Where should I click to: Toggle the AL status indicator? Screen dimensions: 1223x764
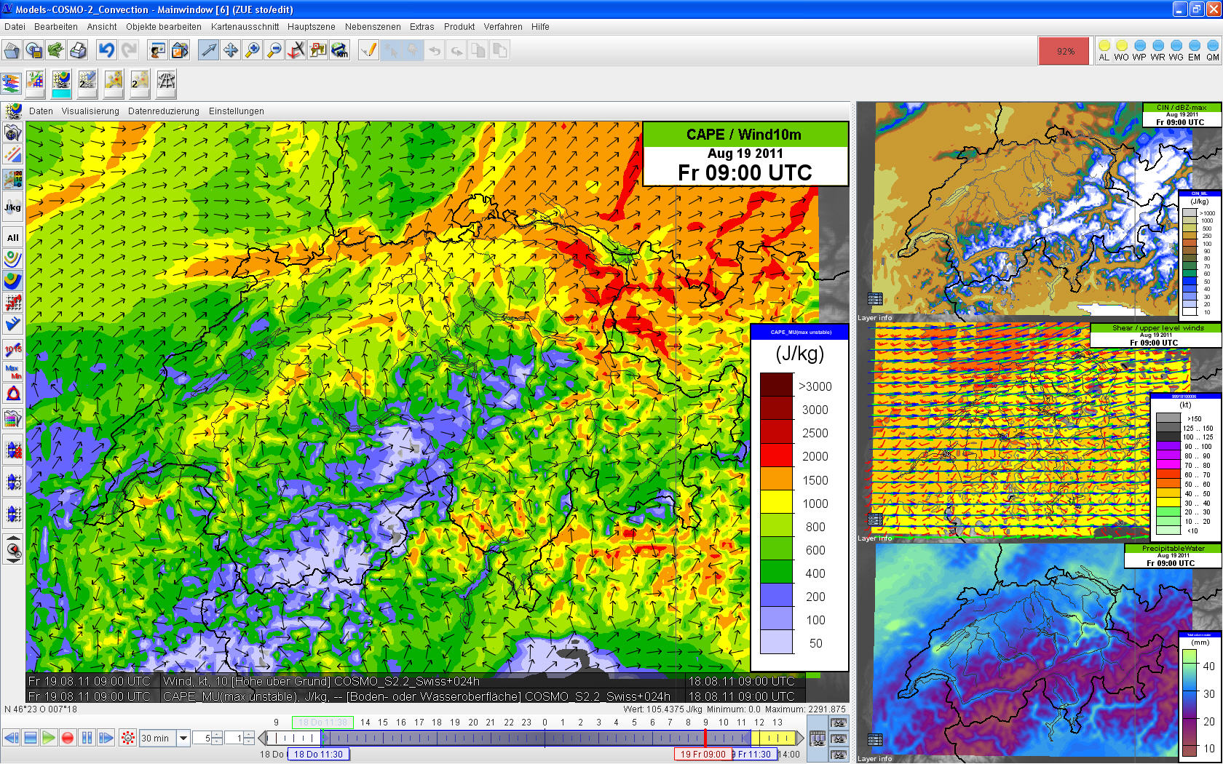[x=1104, y=51]
